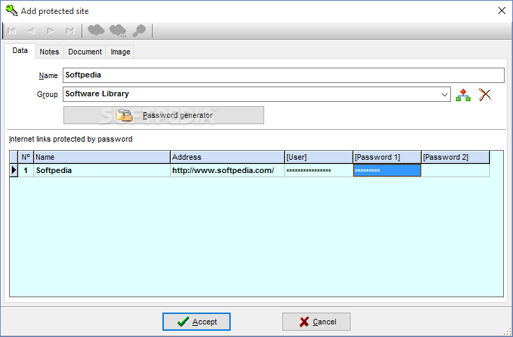The width and height of the screenshot is (513, 337).
Task: Click the first cloud toolbar icon
Action: pyautogui.click(x=96, y=31)
